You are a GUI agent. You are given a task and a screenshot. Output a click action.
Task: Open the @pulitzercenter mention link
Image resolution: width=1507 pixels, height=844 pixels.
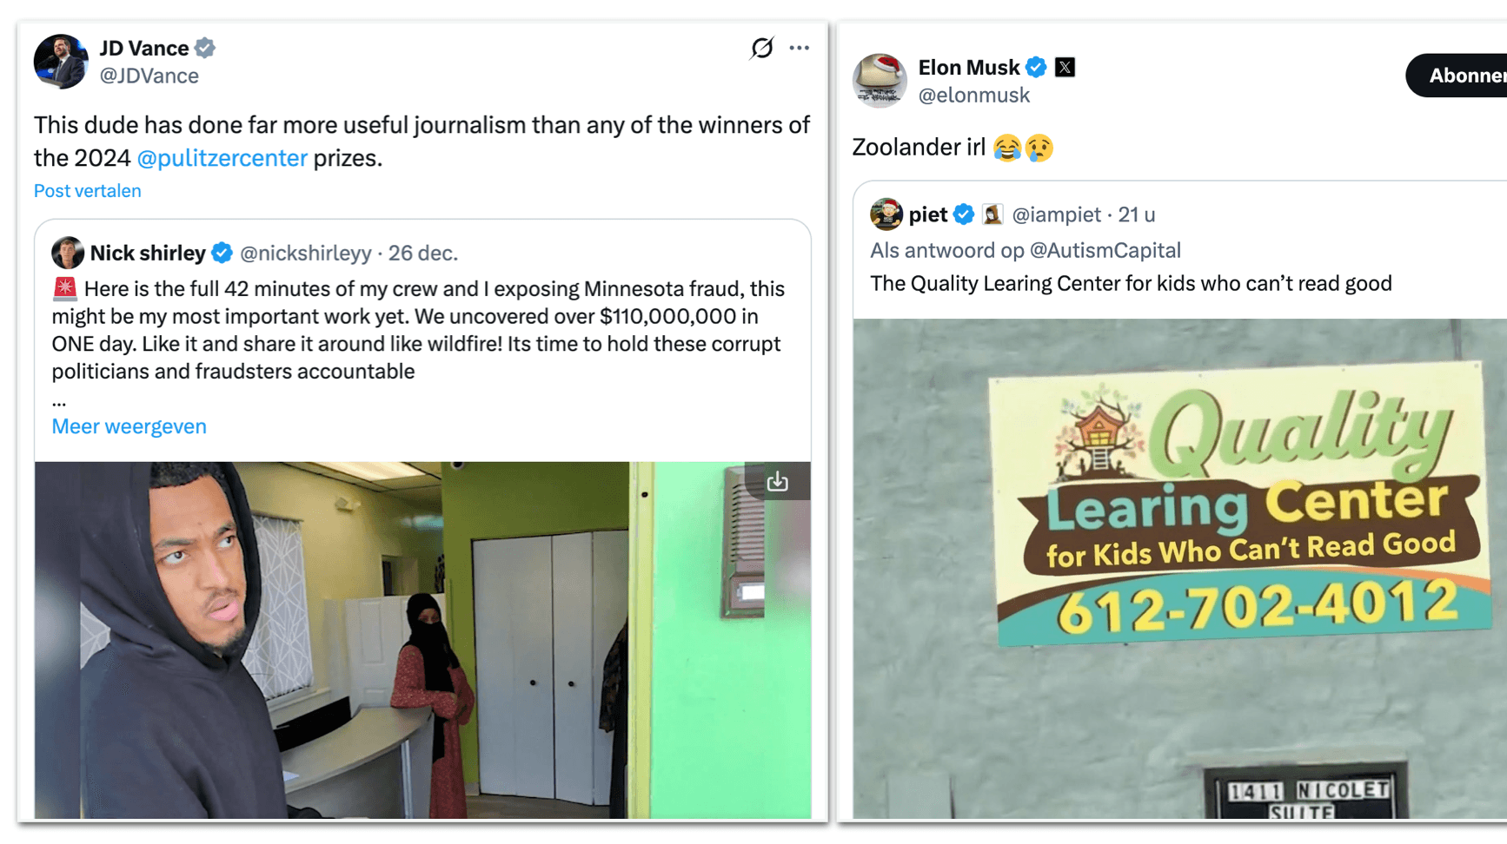click(x=222, y=158)
